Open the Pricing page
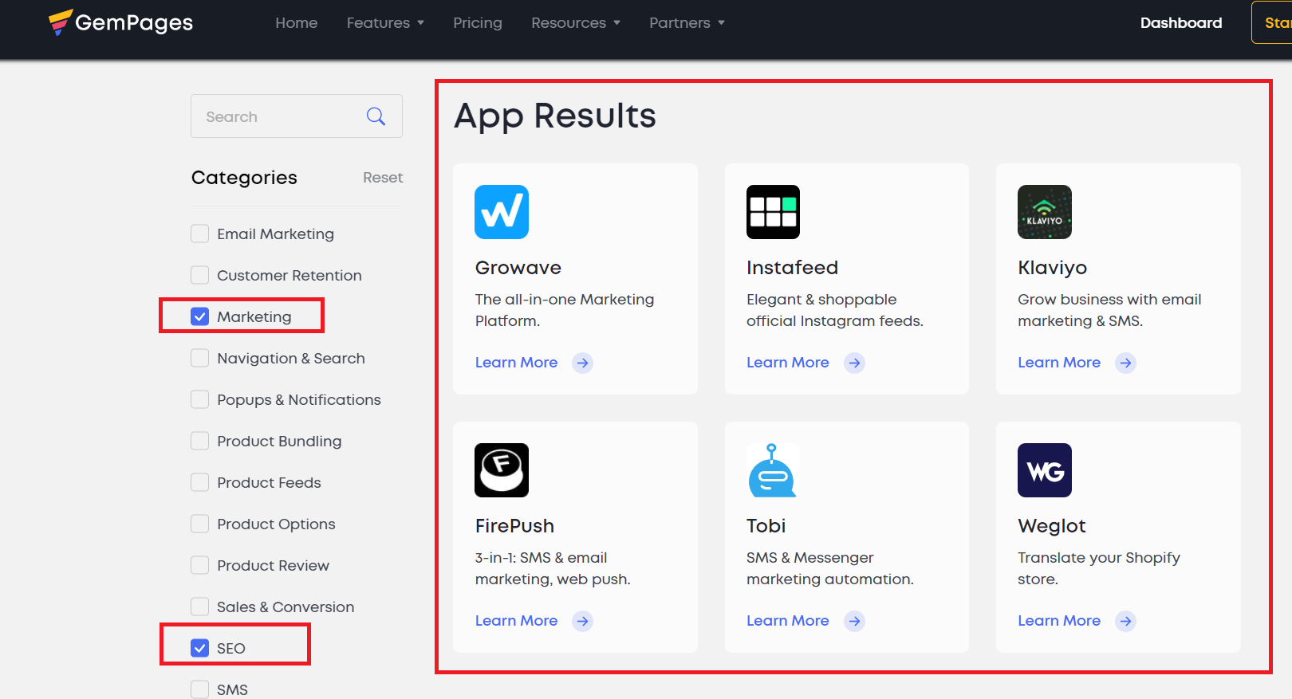Image resolution: width=1292 pixels, height=699 pixels. 478,23
